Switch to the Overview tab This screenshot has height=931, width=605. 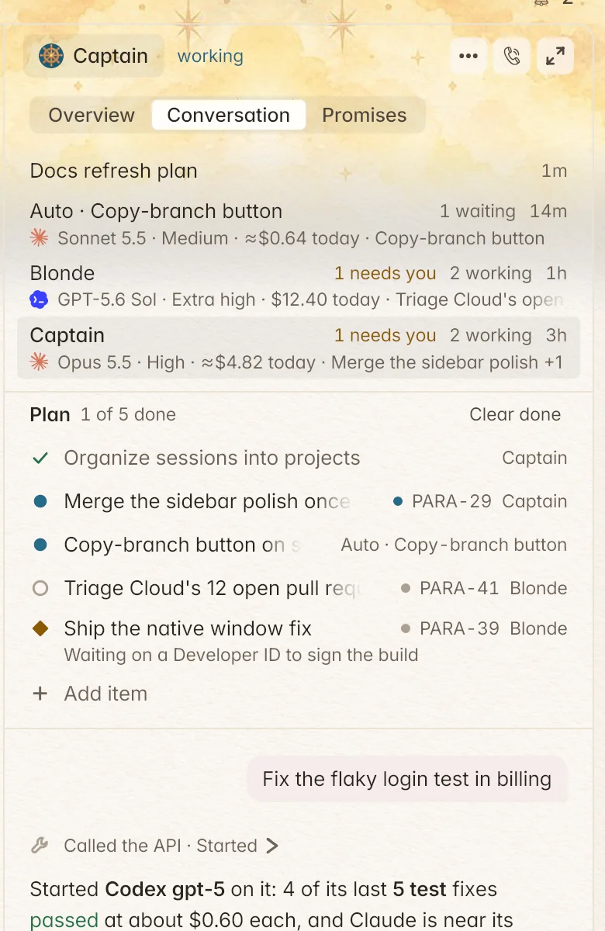click(92, 115)
